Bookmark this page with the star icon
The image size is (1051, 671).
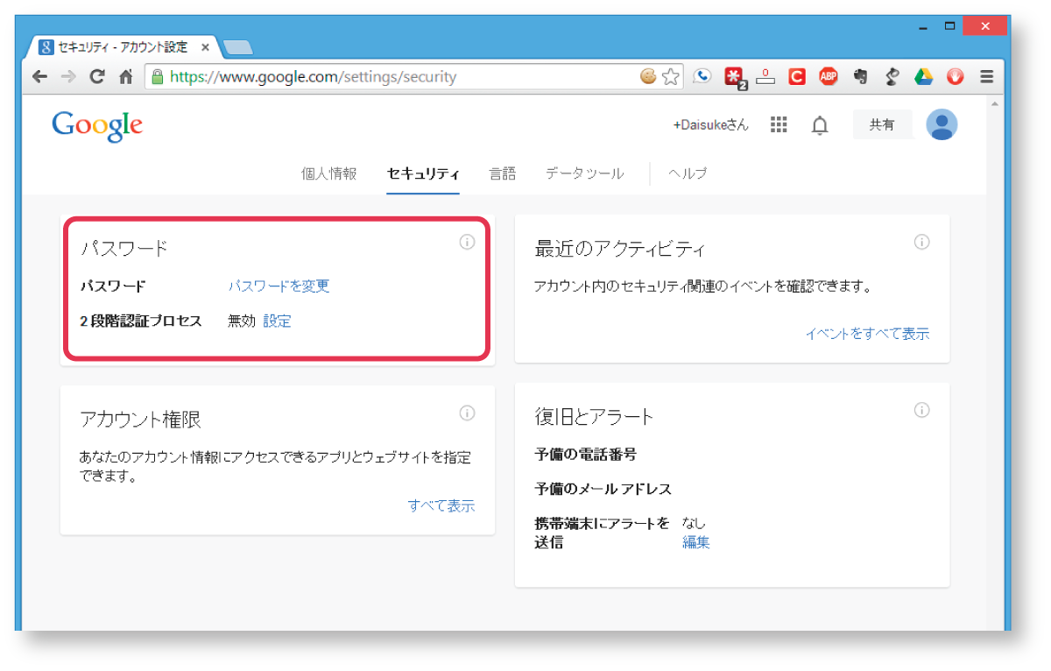(671, 77)
